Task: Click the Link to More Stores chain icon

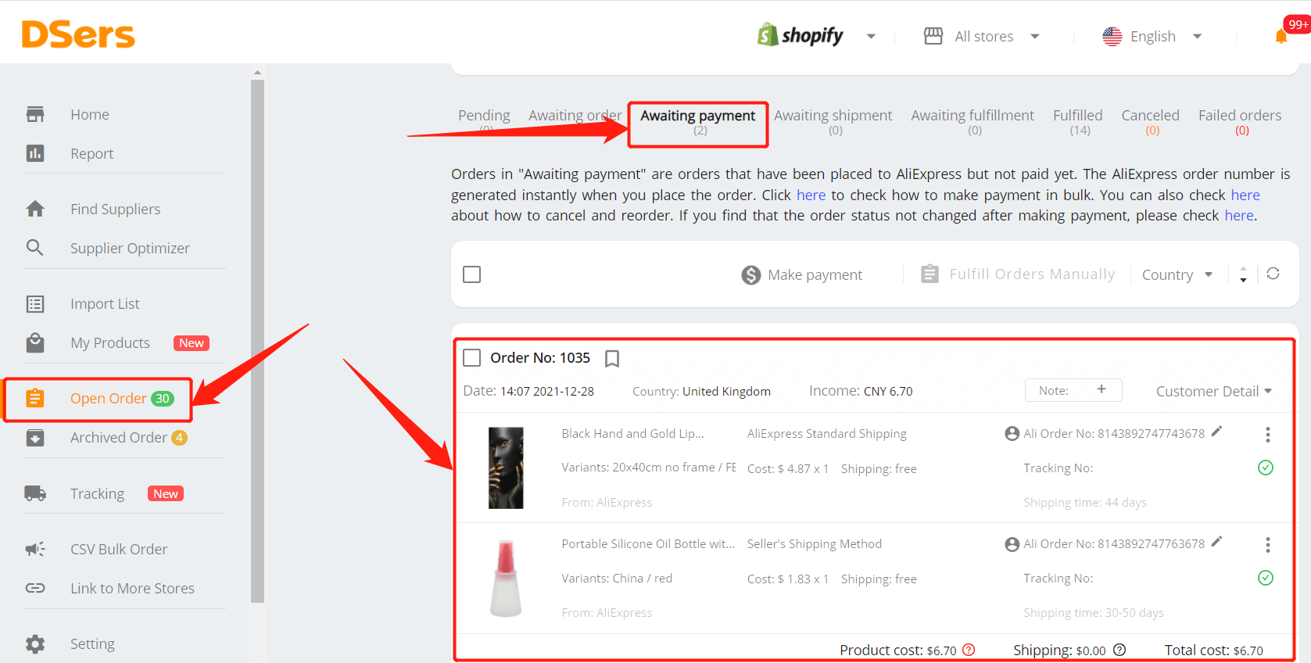Action: (35, 588)
